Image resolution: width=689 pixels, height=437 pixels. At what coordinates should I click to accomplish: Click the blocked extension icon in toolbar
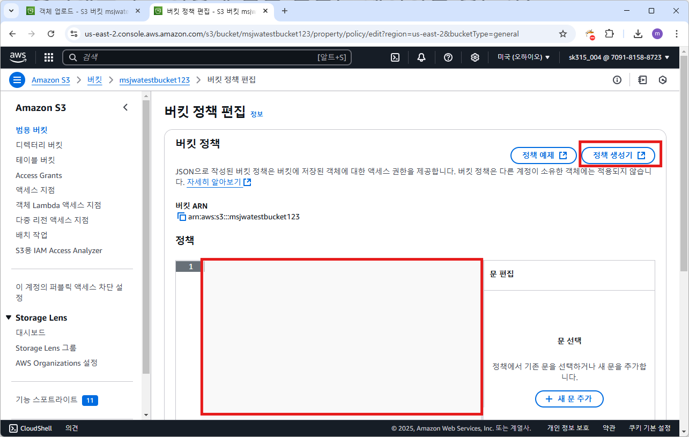click(x=590, y=34)
